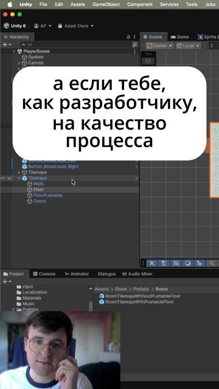Click the fifth tile palette overlay icon

[x=200, y=263]
